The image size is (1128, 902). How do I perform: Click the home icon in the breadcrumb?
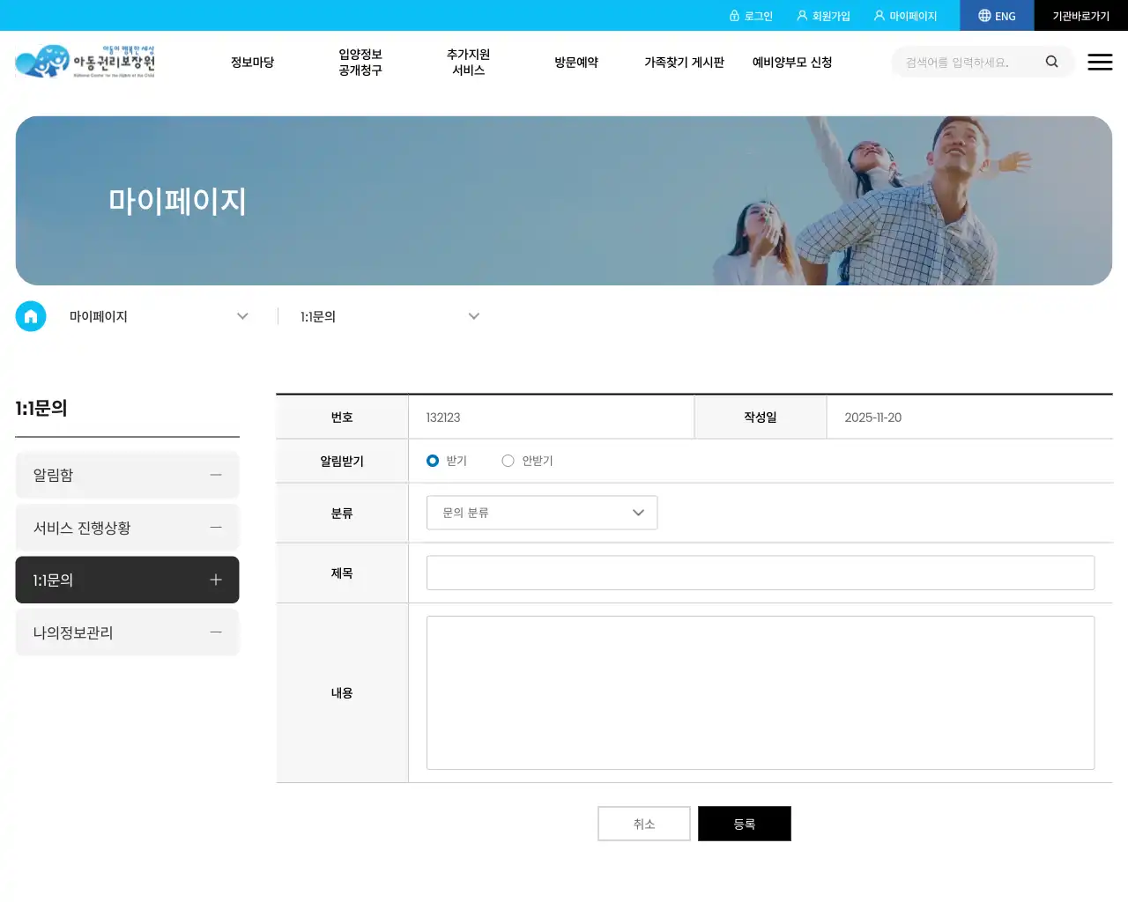click(31, 315)
